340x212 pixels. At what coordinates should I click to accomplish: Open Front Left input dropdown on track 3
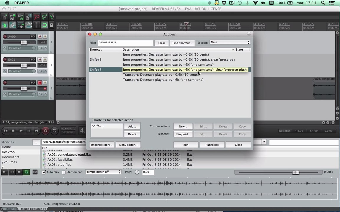[22, 94]
